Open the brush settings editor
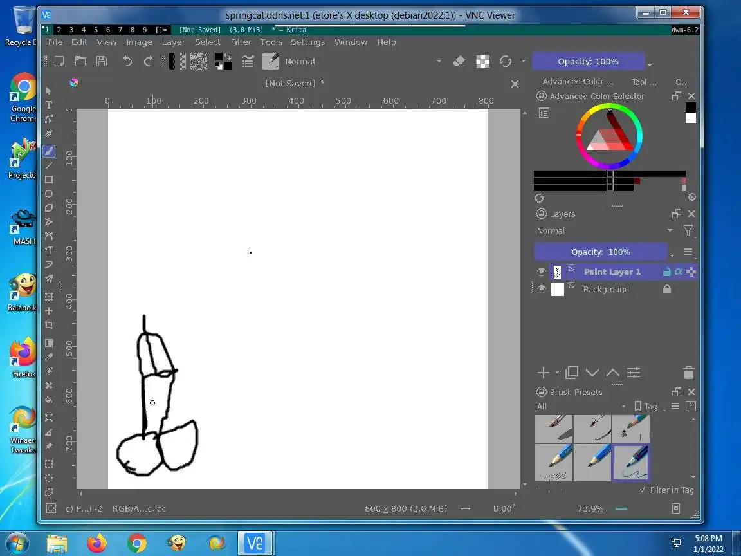 click(x=248, y=61)
